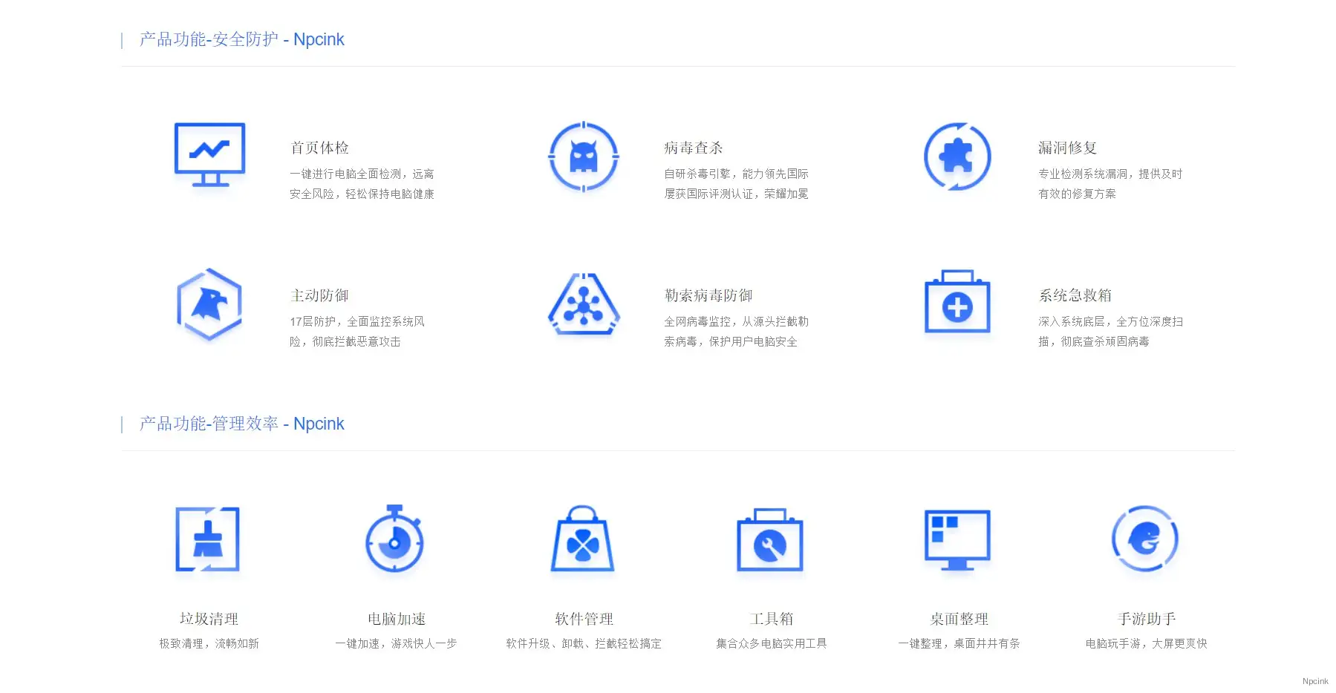Viewport: 1336px width, 693px height.
Task: Open the 漏洞修复 puzzle piece icon
Action: 957,157
